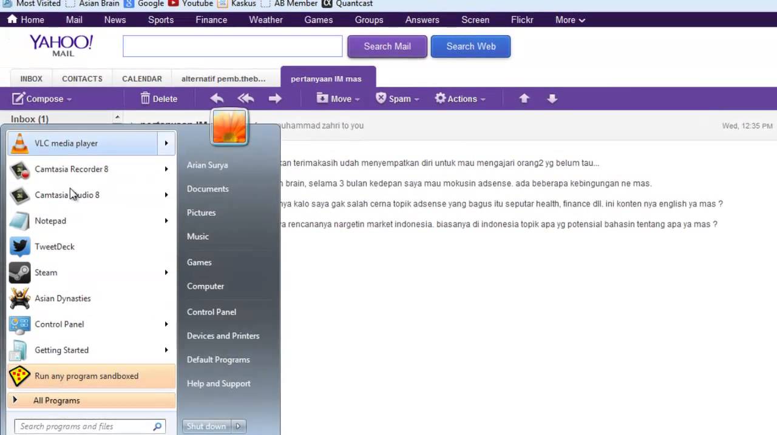Go to previous message up arrow
Screen dimensions: 777x435
[x=524, y=99]
